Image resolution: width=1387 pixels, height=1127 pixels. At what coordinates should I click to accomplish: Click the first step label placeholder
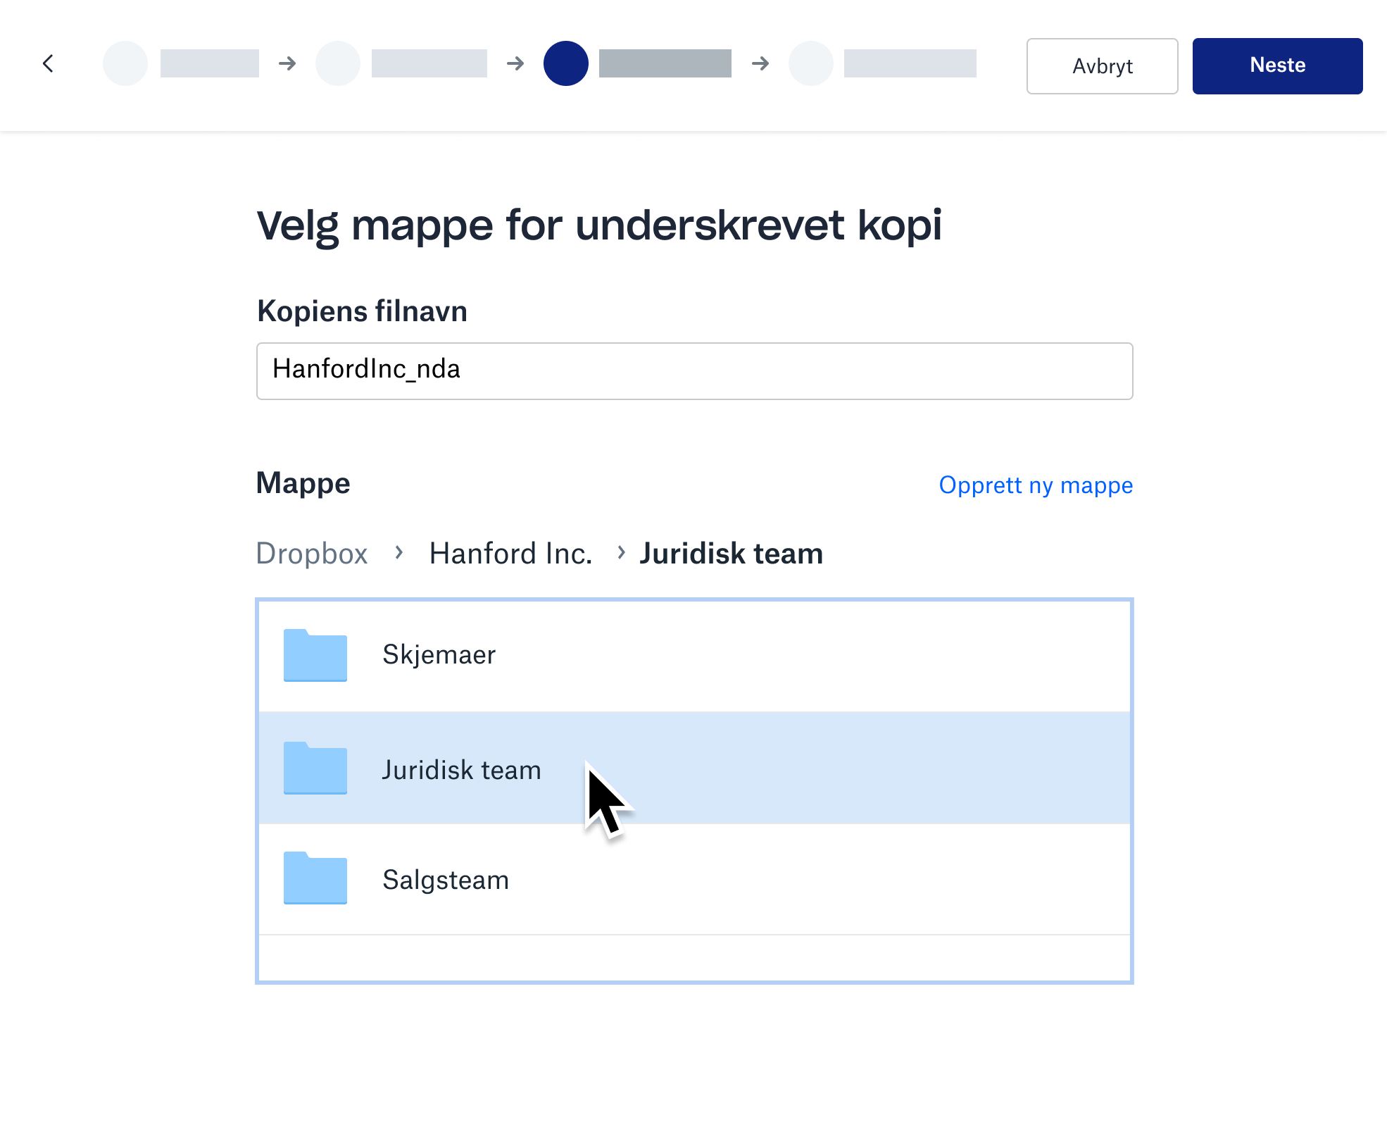pos(210,63)
